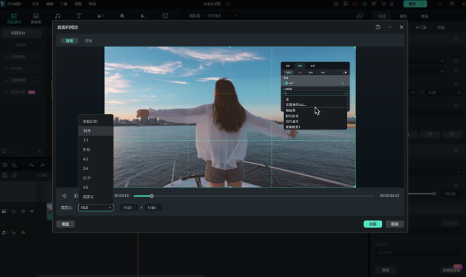Choose the 1:1 aspect ratio option

pos(86,139)
